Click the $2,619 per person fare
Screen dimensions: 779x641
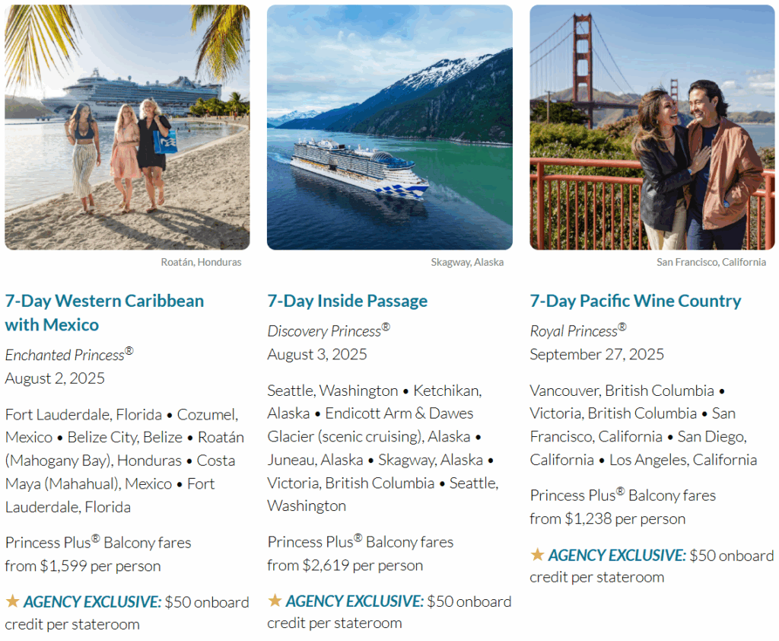coord(362,566)
